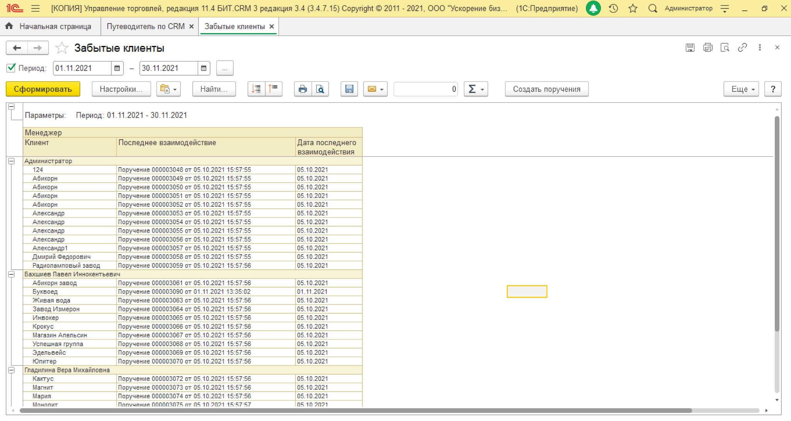The height and width of the screenshot is (421, 791).
Task: Open the Еще menu
Action: click(742, 89)
